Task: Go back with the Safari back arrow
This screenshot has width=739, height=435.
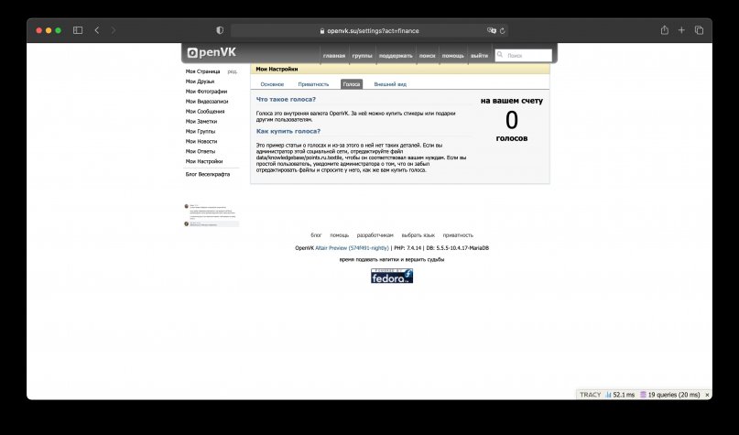Action: pyautogui.click(x=97, y=30)
